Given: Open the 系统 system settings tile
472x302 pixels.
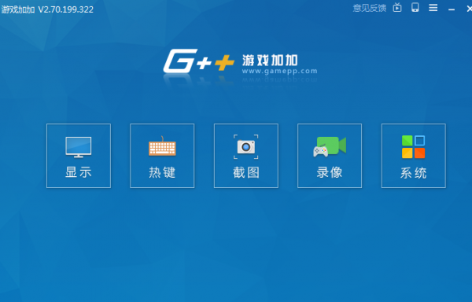Looking at the screenshot, I should 414,156.
